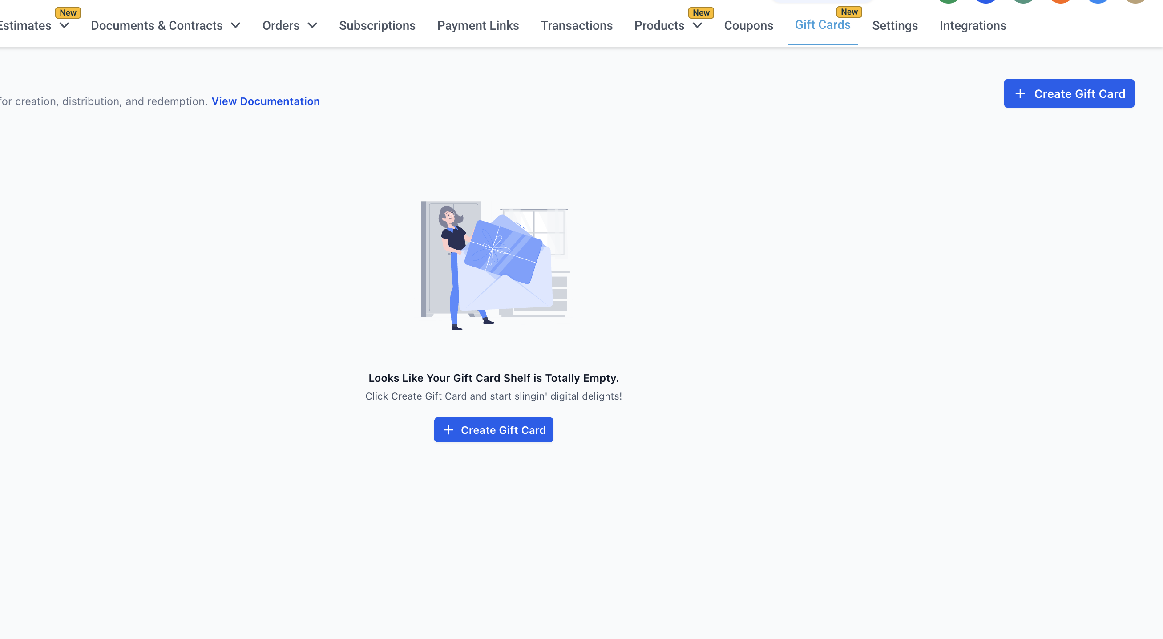The height and width of the screenshot is (639, 1163).
Task: Click the Create Gift Card button below empty message
Action: point(493,430)
